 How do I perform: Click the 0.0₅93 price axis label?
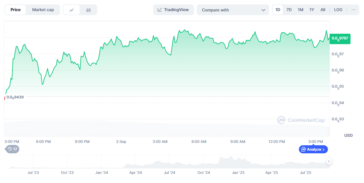[338, 119]
